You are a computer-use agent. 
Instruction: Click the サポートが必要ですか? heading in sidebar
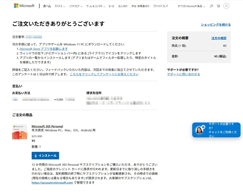pyautogui.click(x=183, y=70)
